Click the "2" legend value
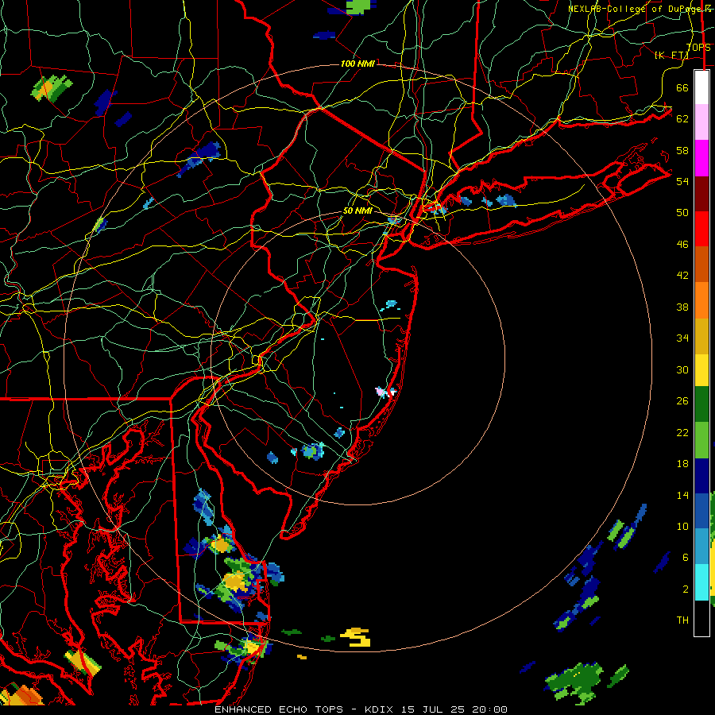This screenshot has width=715, height=715. pos(686,589)
